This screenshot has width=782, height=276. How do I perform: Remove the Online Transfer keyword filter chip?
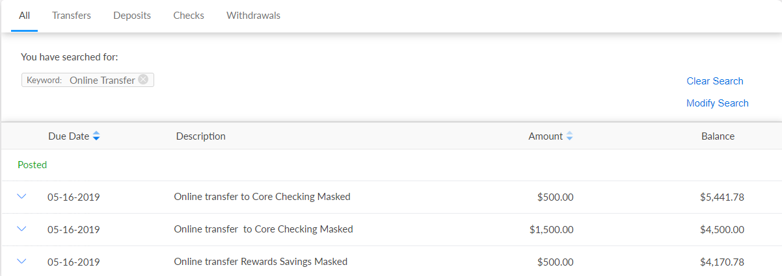[x=143, y=80]
